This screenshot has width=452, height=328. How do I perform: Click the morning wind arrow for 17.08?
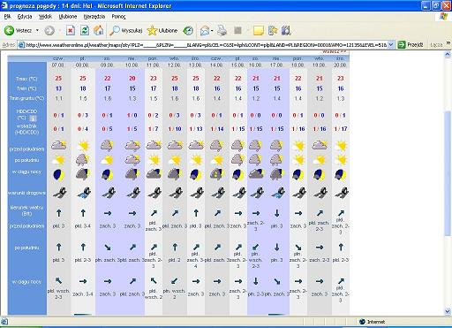click(x=276, y=213)
